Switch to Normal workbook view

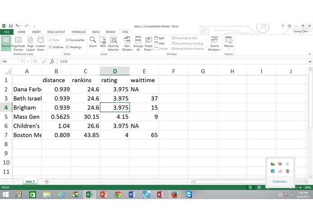(6, 44)
